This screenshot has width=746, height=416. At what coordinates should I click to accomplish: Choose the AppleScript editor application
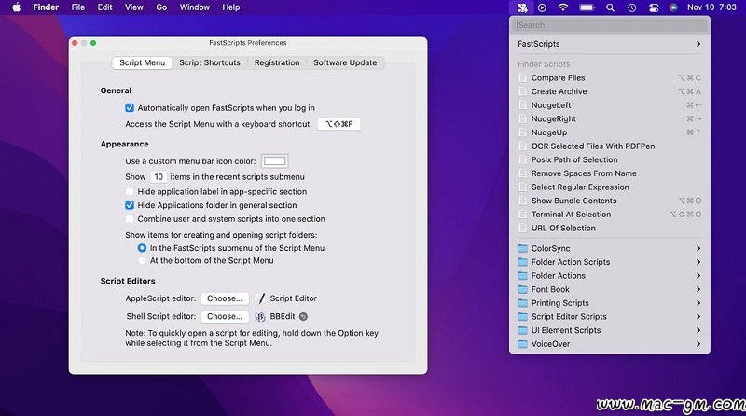pyautogui.click(x=225, y=298)
